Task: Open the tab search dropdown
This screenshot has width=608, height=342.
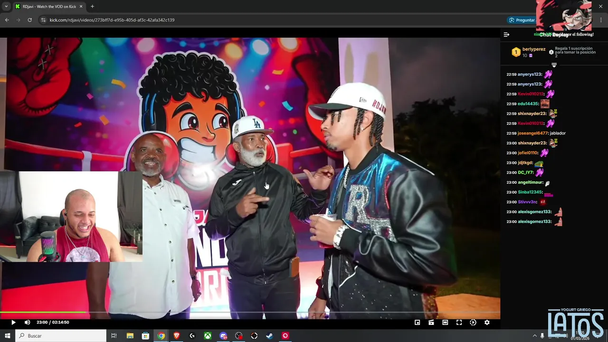Action: click(x=6, y=7)
